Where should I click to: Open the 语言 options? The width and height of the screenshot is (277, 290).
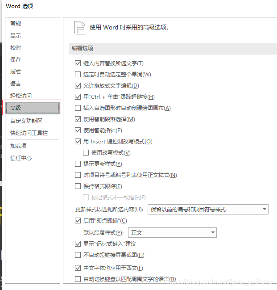pos(16,84)
